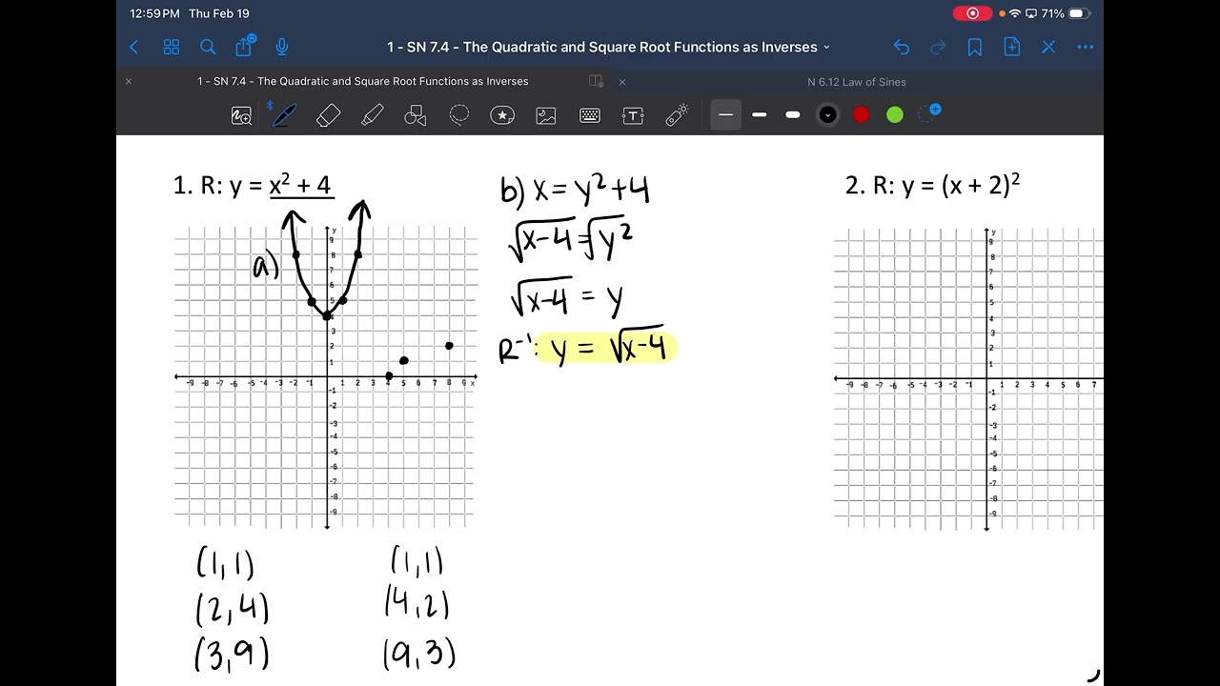Toggle read-only mode with the crossed pen
Screen dimensions: 1220x686
tap(1048, 47)
